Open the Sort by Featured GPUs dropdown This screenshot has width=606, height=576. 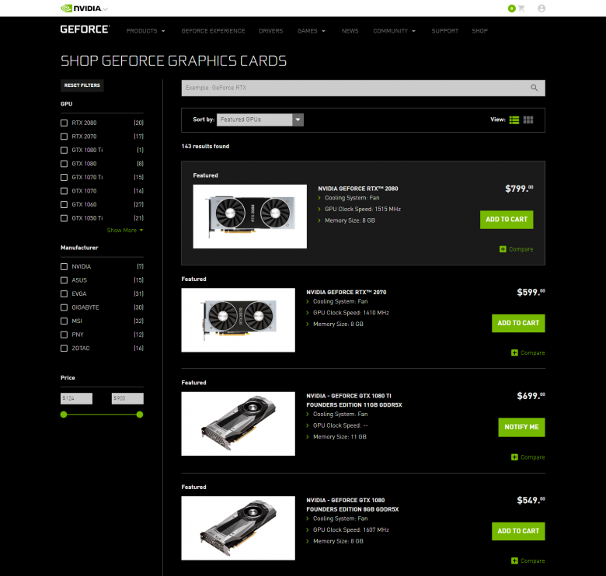point(259,120)
